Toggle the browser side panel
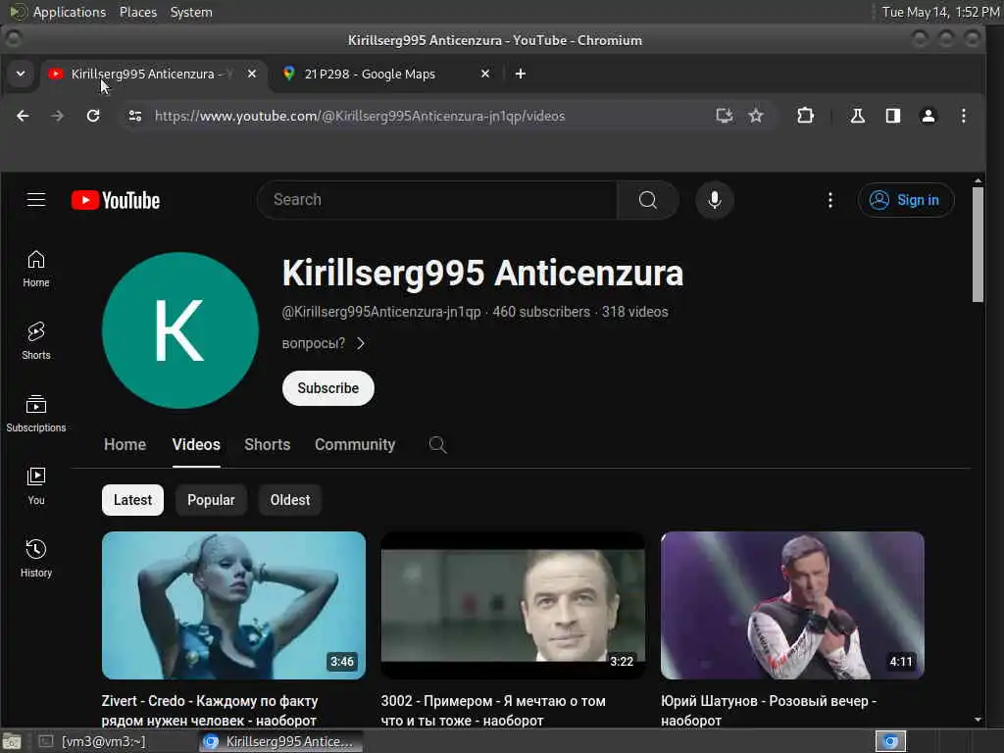This screenshot has width=1004, height=753. tap(892, 116)
